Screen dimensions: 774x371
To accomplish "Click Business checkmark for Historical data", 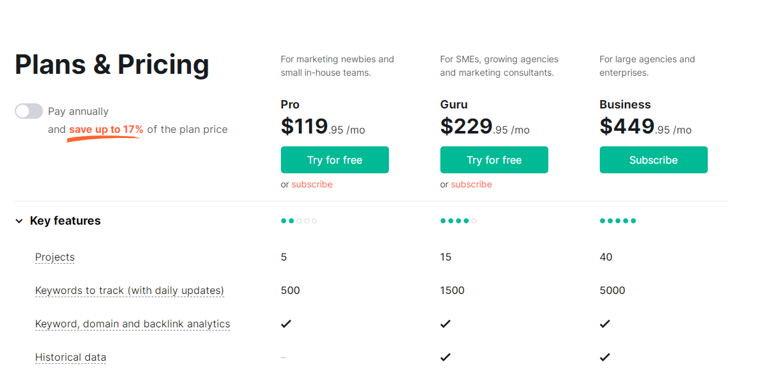I will (605, 358).
